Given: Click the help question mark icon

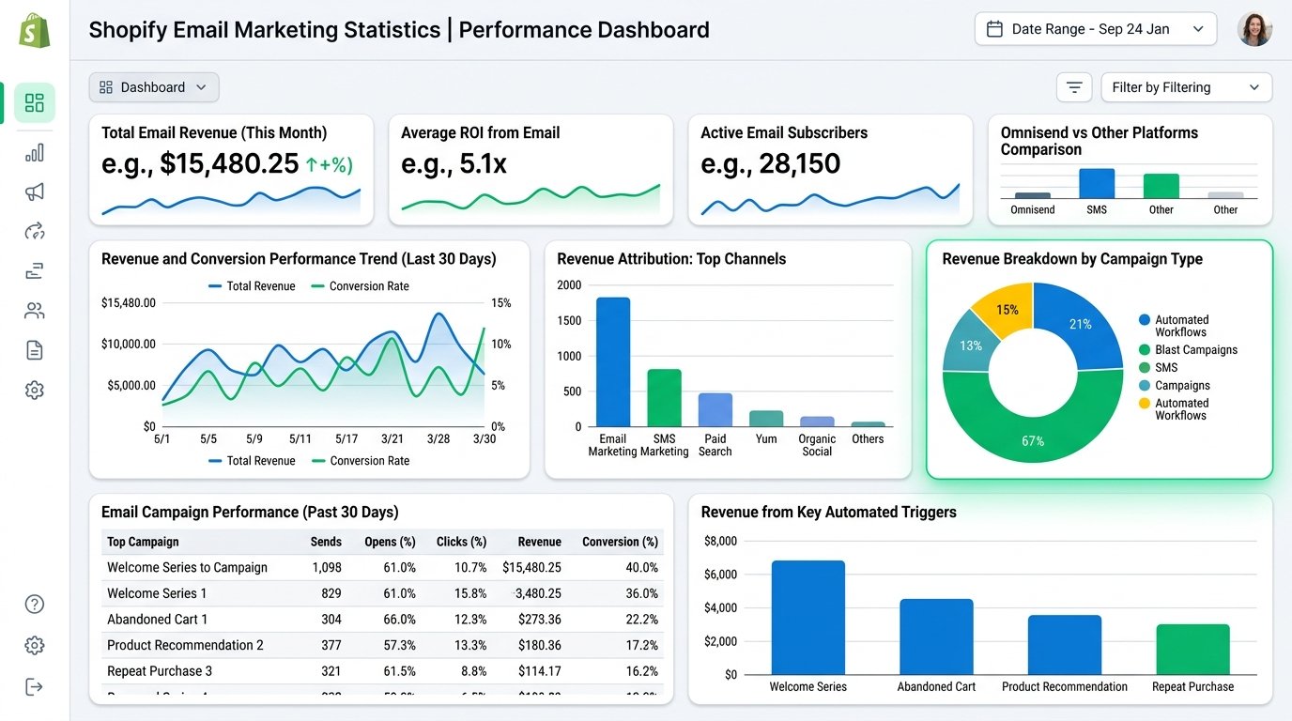Looking at the screenshot, I should click(x=35, y=604).
